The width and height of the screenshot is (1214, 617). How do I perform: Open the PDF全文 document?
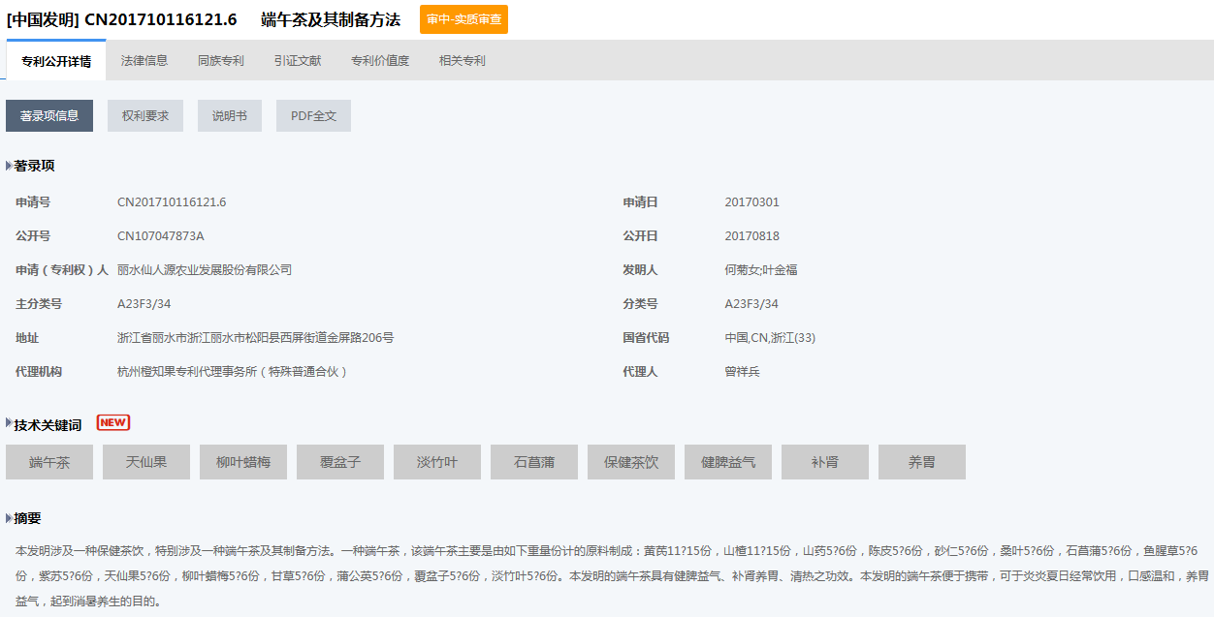(313, 116)
